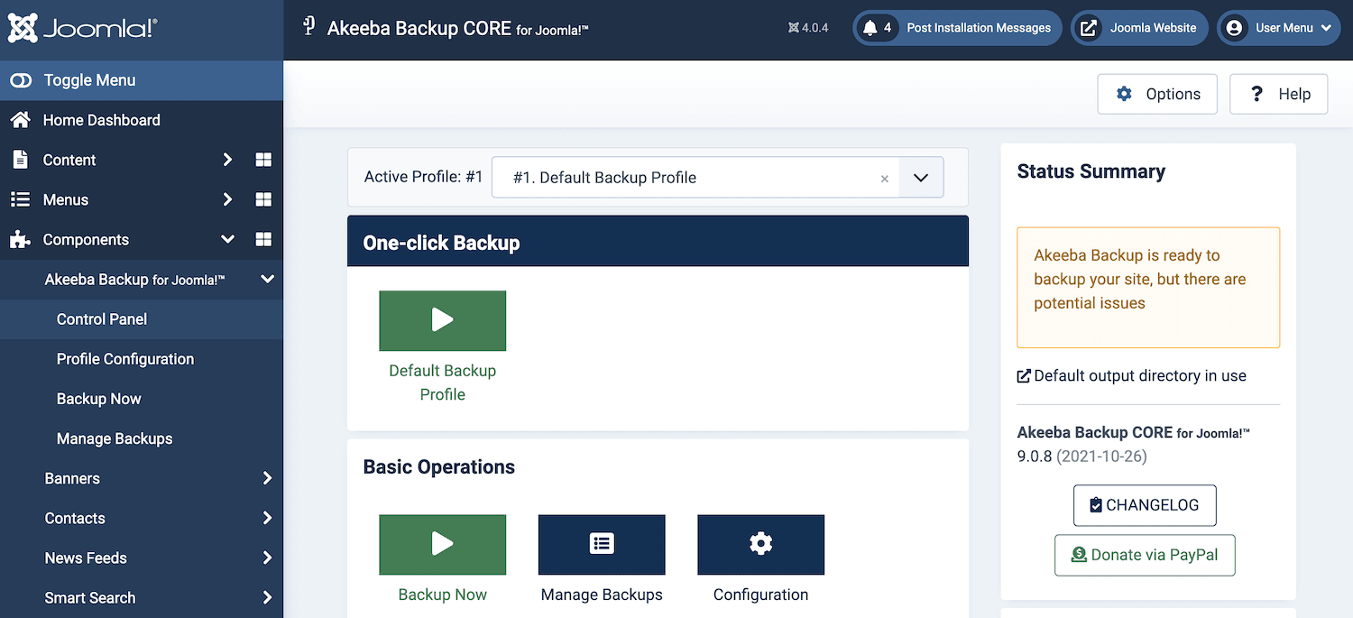This screenshot has height=618, width=1353.
Task: Open the CHANGELOG button
Action: coord(1144,505)
